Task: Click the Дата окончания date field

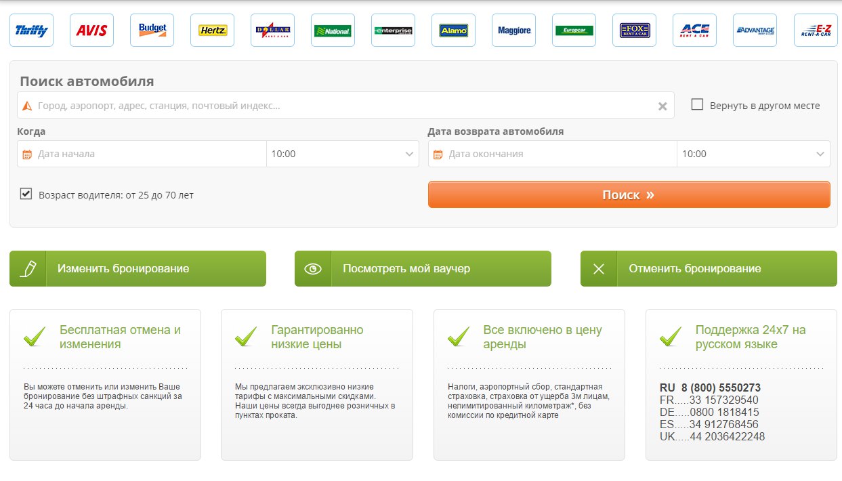Action: (553, 154)
